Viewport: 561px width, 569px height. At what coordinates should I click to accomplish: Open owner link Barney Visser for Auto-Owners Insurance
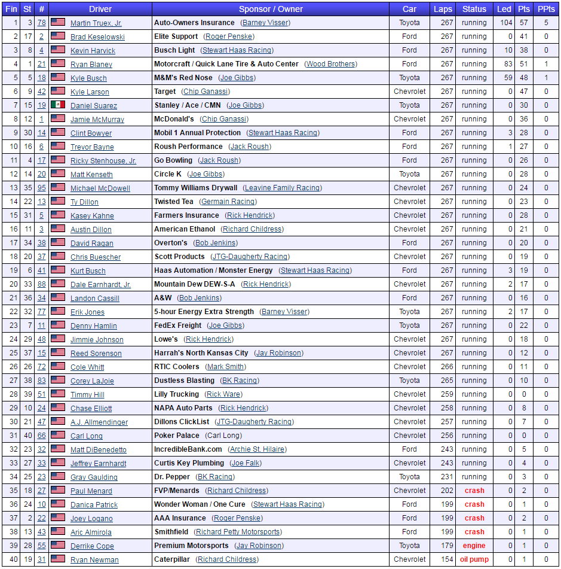pos(265,23)
